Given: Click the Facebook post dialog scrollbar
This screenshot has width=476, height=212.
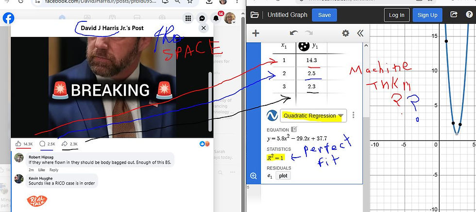Looking at the screenshot, I should (x=210, y=102).
